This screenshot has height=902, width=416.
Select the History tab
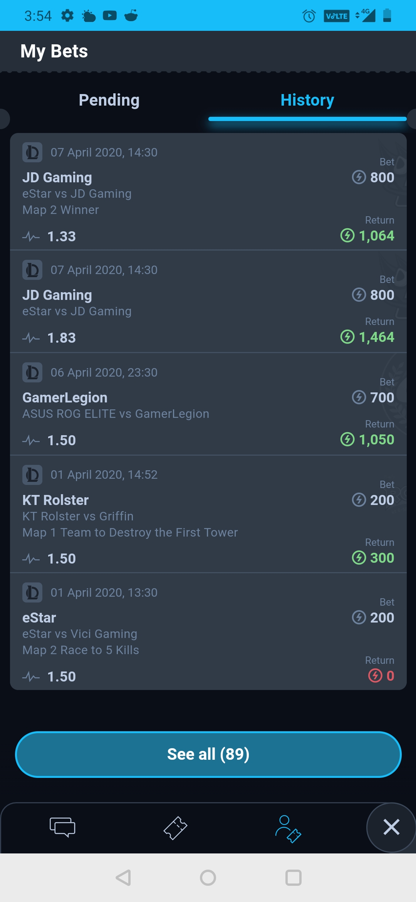[307, 100]
